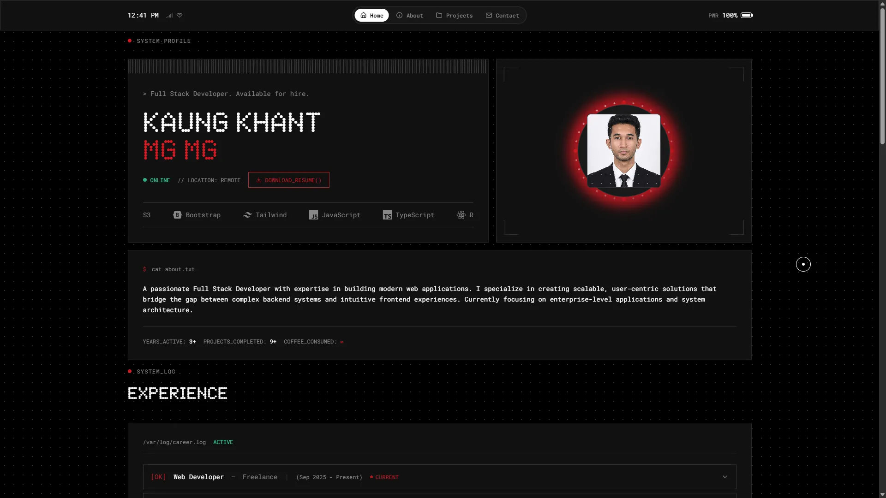886x498 pixels.
Task: Click the TypeScript TS icon
Action: point(387,215)
